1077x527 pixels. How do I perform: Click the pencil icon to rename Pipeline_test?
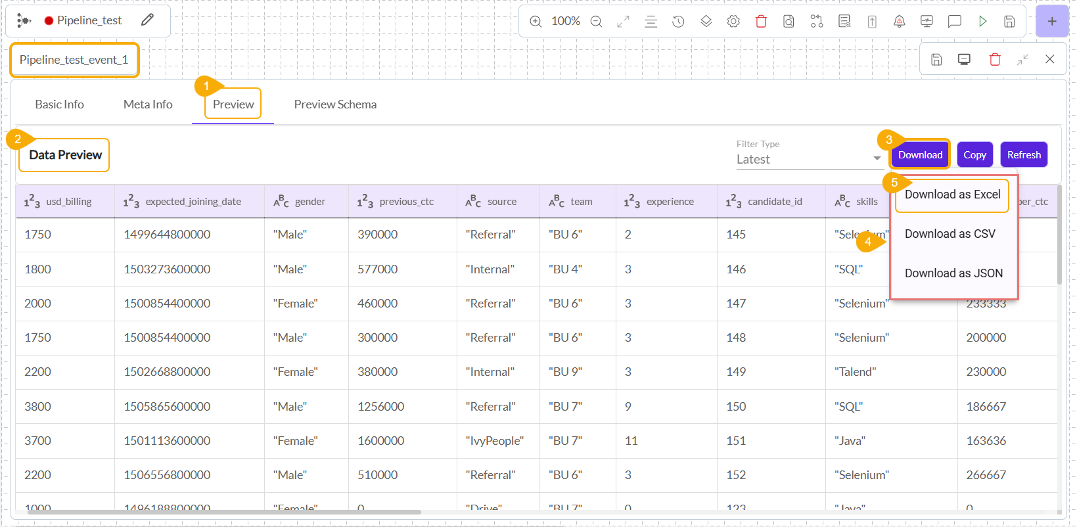147,20
